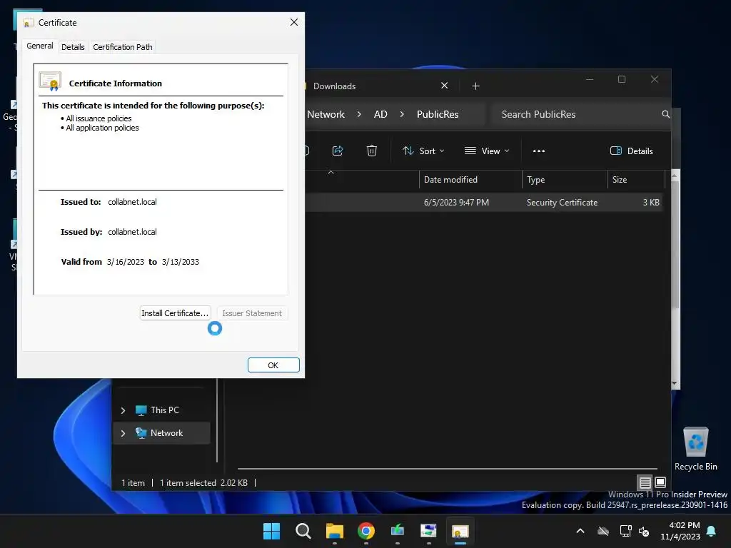
Task: Click the certificate app icon on taskbar
Action: (460, 531)
